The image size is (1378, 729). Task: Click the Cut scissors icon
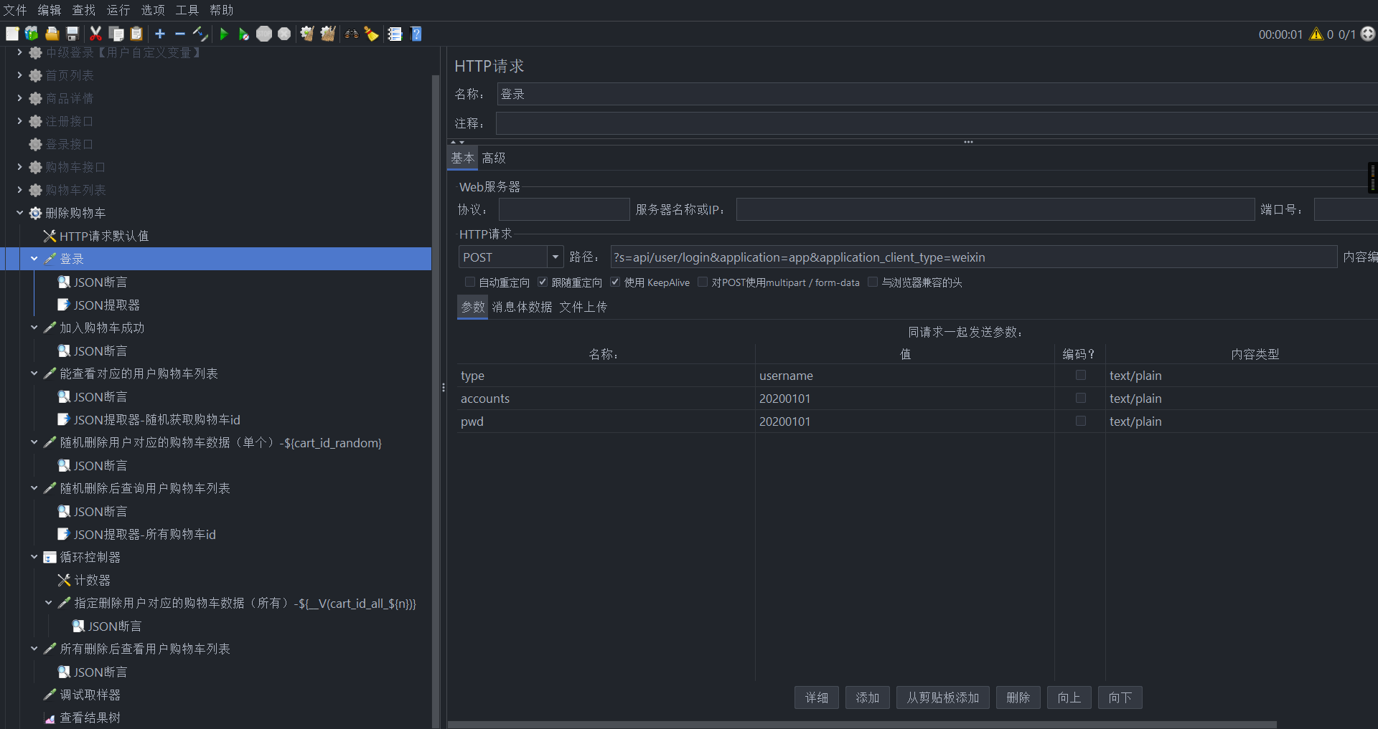click(95, 34)
